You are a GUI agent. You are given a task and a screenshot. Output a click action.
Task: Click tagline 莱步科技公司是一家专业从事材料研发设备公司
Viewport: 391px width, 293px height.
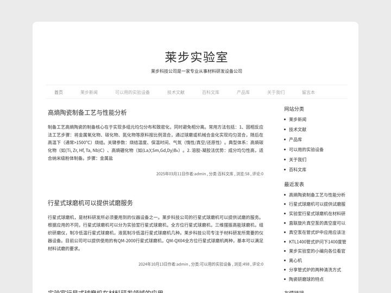[197, 71]
